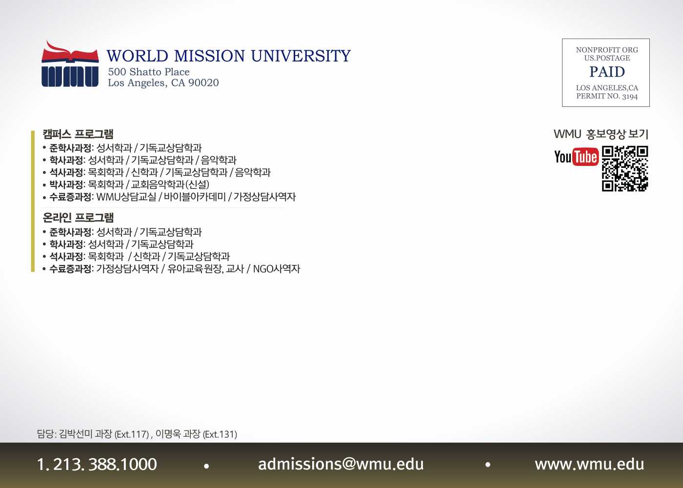Click the 담당 contact line with extensions
Image resolution: width=683 pixels, height=488 pixels.
(137, 434)
